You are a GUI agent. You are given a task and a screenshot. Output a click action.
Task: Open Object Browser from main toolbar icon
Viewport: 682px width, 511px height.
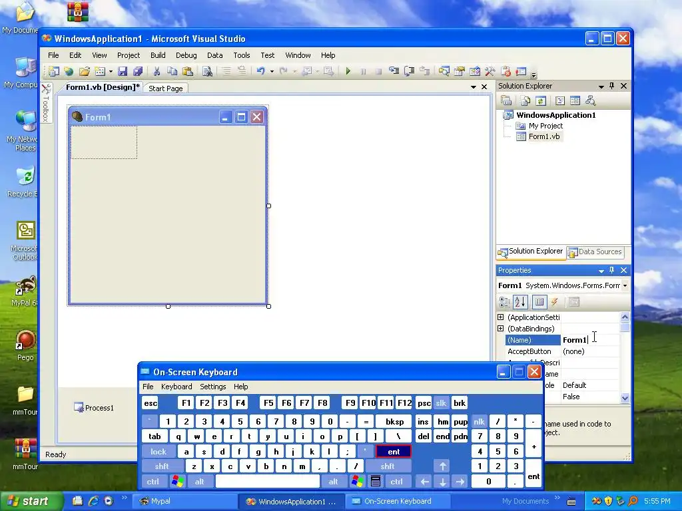click(474, 71)
